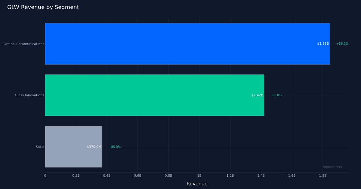Click the 0.2B axis tick label
361x189 pixels.
[x=76, y=176]
